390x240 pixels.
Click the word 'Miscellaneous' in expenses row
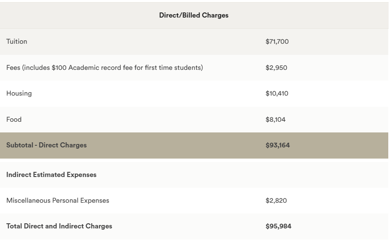click(x=28, y=201)
